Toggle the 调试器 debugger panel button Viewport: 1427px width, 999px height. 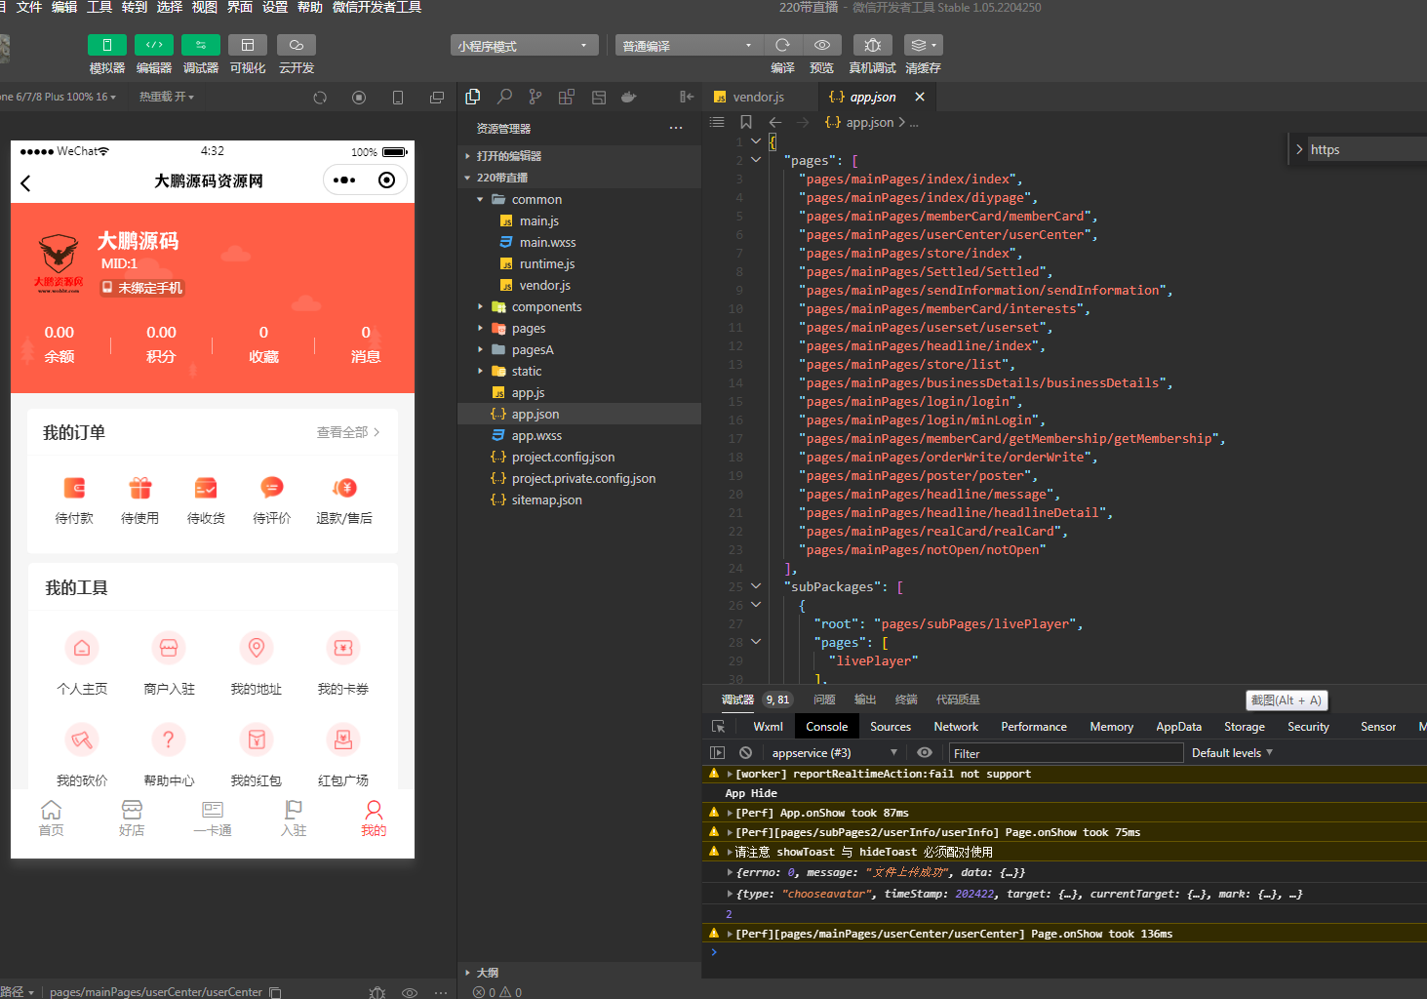(x=201, y=45)
